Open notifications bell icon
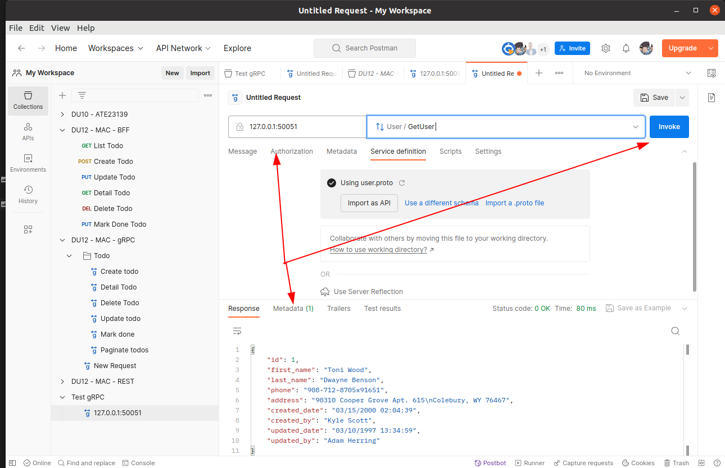Image resolution: width=725 pixels, height=468 pixels. pyautogui.click(x=626, y=48)
